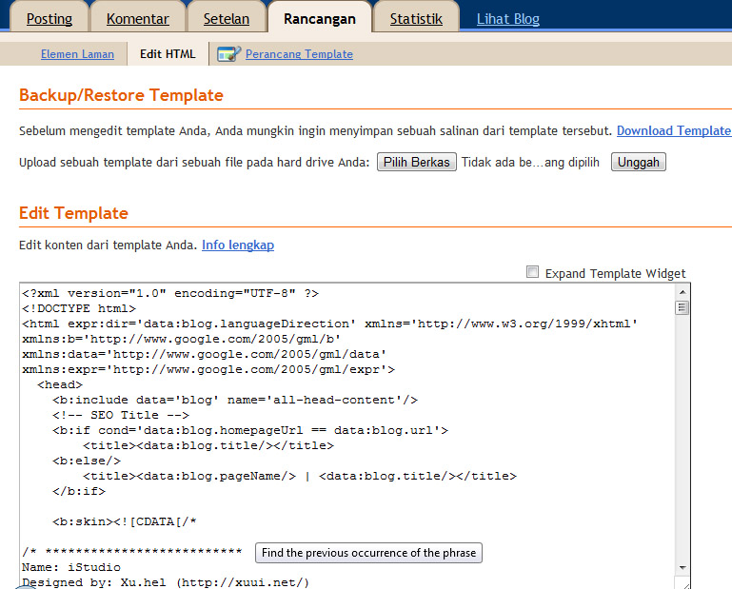The width and height of the screenshot is (732, 589).
Task: Open the Setelan tab
Action: tap(227, 19)
